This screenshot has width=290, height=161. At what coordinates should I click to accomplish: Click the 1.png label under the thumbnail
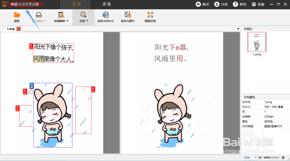click(x=257, y=55)
